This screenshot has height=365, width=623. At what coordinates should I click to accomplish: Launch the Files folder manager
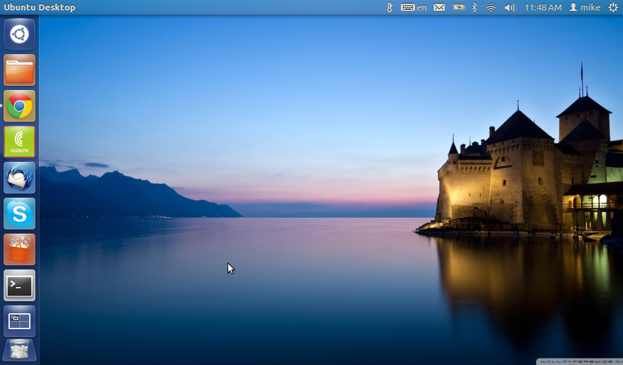(19, 70)
